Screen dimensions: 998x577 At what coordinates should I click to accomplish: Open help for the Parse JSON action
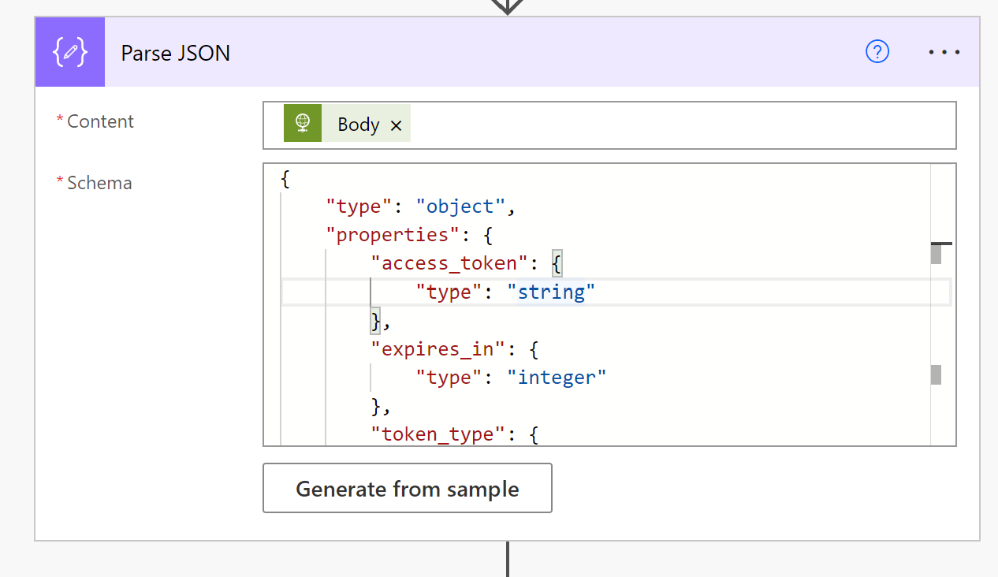pyautogui.click(x=877, y=52)
